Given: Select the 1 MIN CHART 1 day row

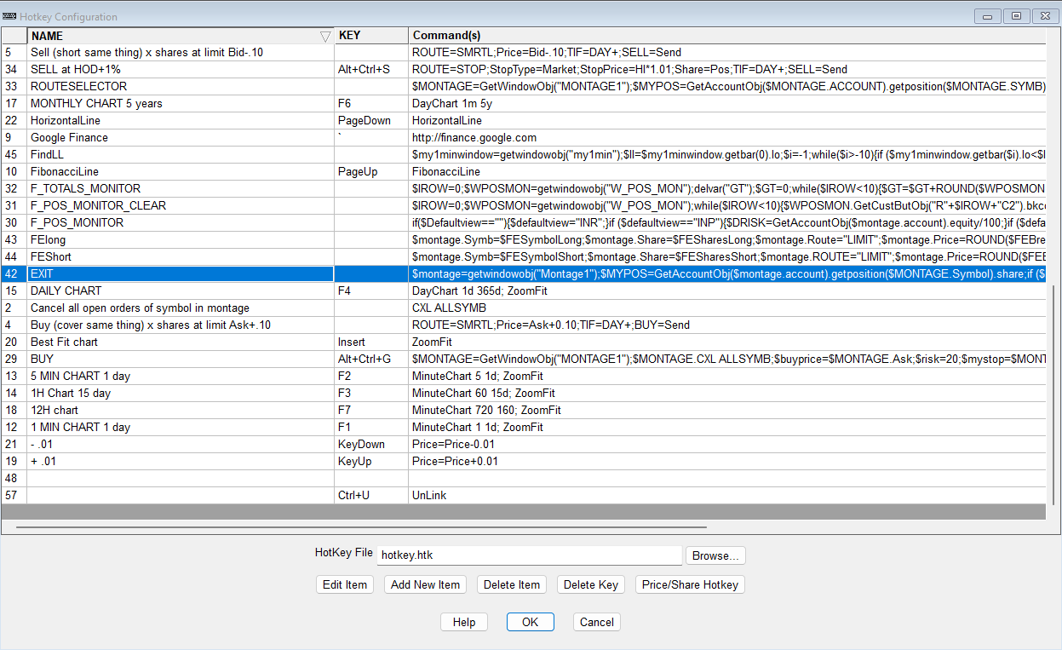Looking at the screenshot, I should pos(524,427).
